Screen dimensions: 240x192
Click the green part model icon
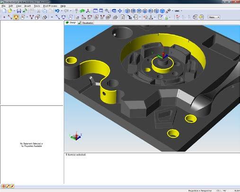(x=82, y=11)
